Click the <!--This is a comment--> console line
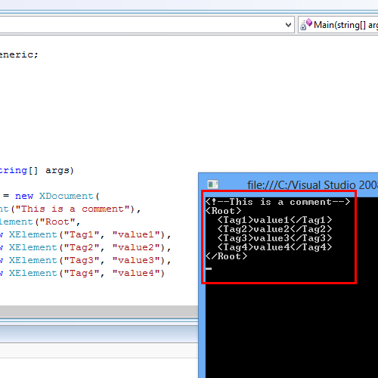Viewport: 378px width, 378px height. [277, 202]
